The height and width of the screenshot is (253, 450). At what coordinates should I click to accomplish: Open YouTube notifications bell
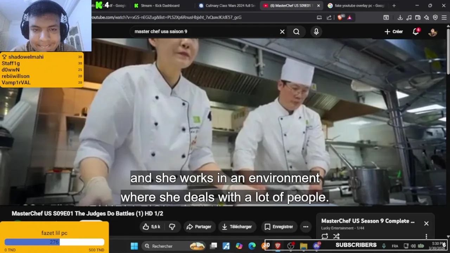416,32
